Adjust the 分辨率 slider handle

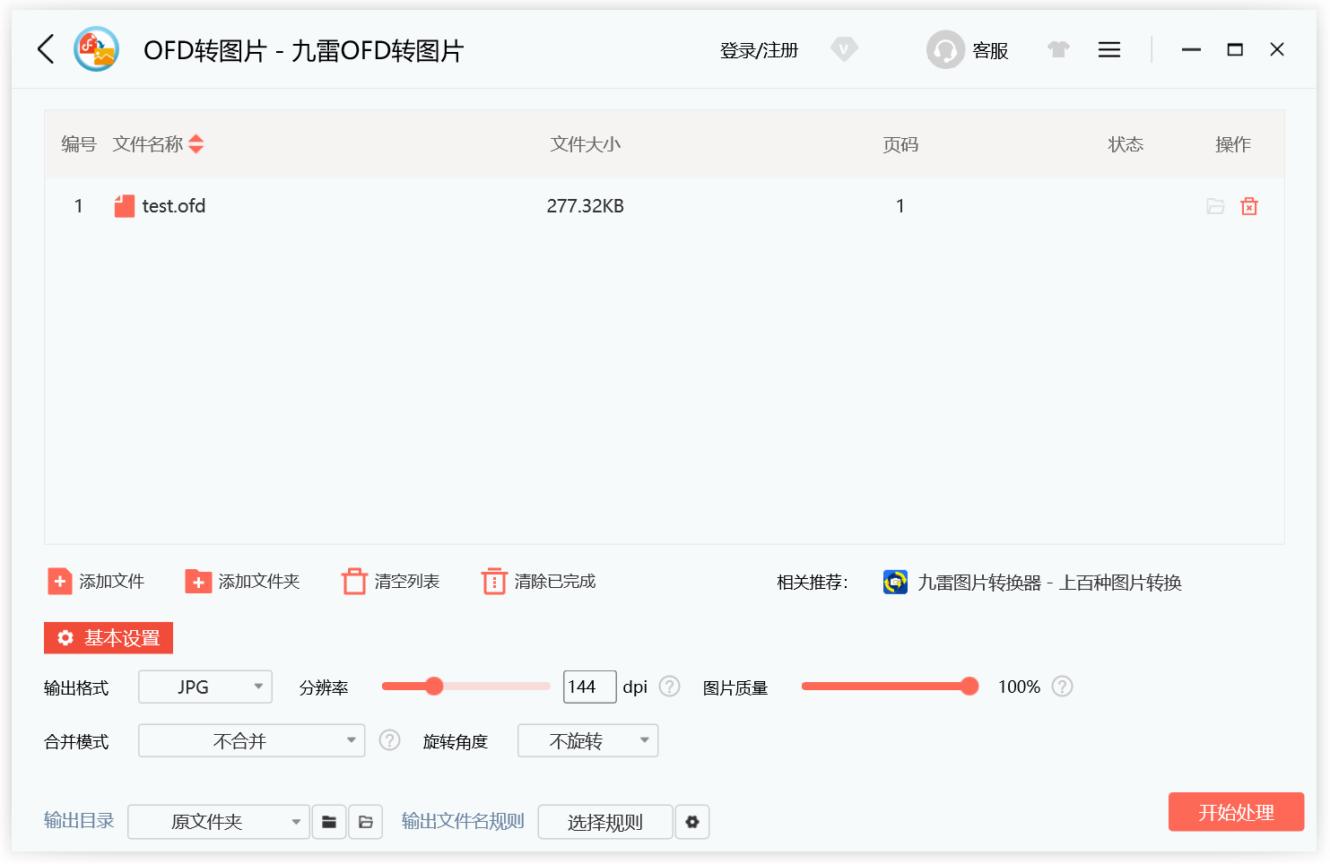pos(434,687)
